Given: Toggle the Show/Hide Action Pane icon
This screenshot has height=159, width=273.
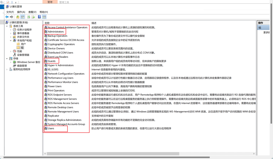Looking at the screenshot, I should (x=44, y=17).
